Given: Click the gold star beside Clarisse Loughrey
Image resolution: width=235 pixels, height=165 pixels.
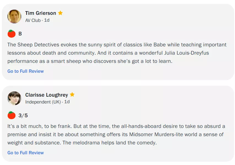Looking at the screenshot, I should [x=72, y=95].
